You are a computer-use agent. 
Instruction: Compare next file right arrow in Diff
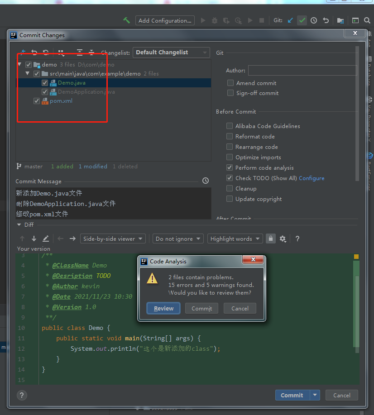pyautogui.click(x=72, y=239)
